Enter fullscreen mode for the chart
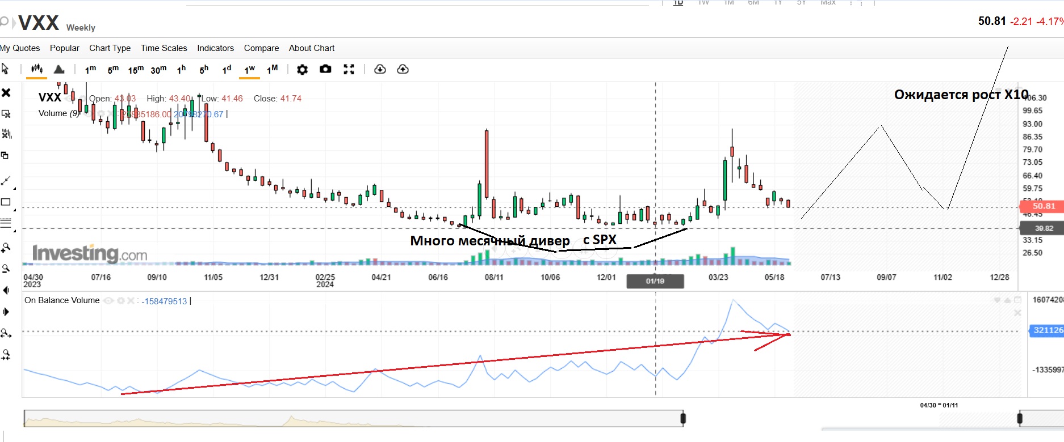 point(349,69)
